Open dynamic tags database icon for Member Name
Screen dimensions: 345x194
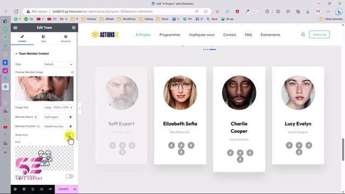click(71, 117)
